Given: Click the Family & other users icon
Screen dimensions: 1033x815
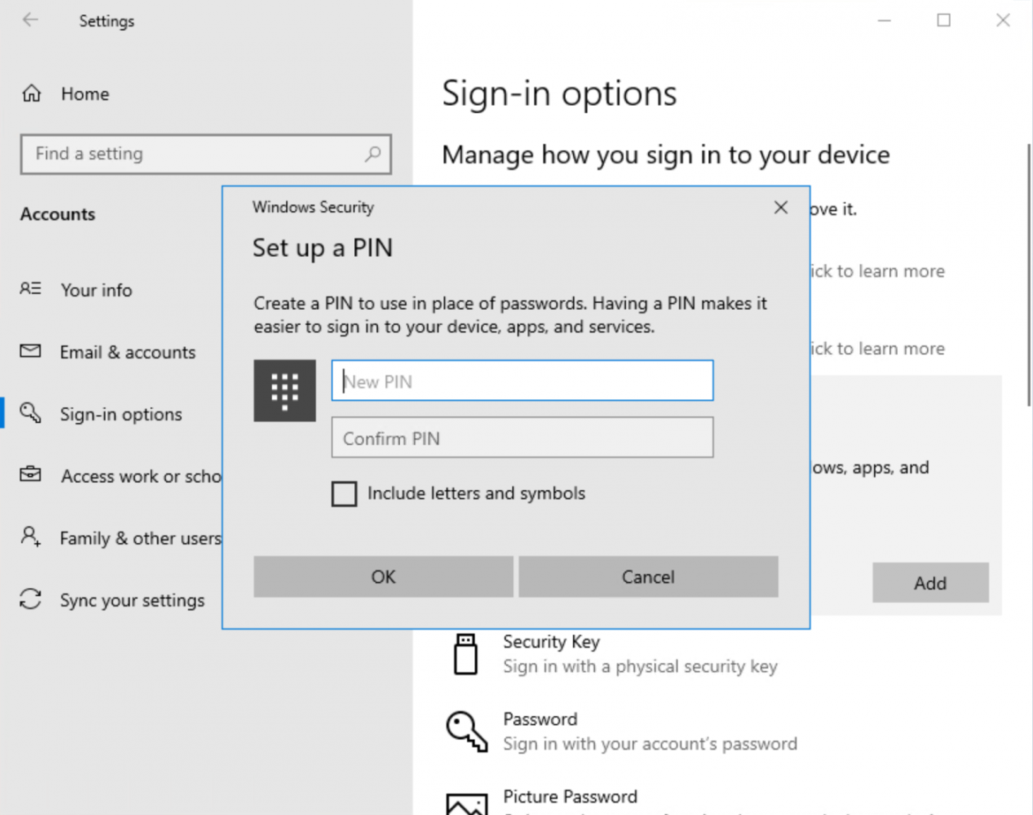Looking at the screenshot, I should (x=29, y=538).
